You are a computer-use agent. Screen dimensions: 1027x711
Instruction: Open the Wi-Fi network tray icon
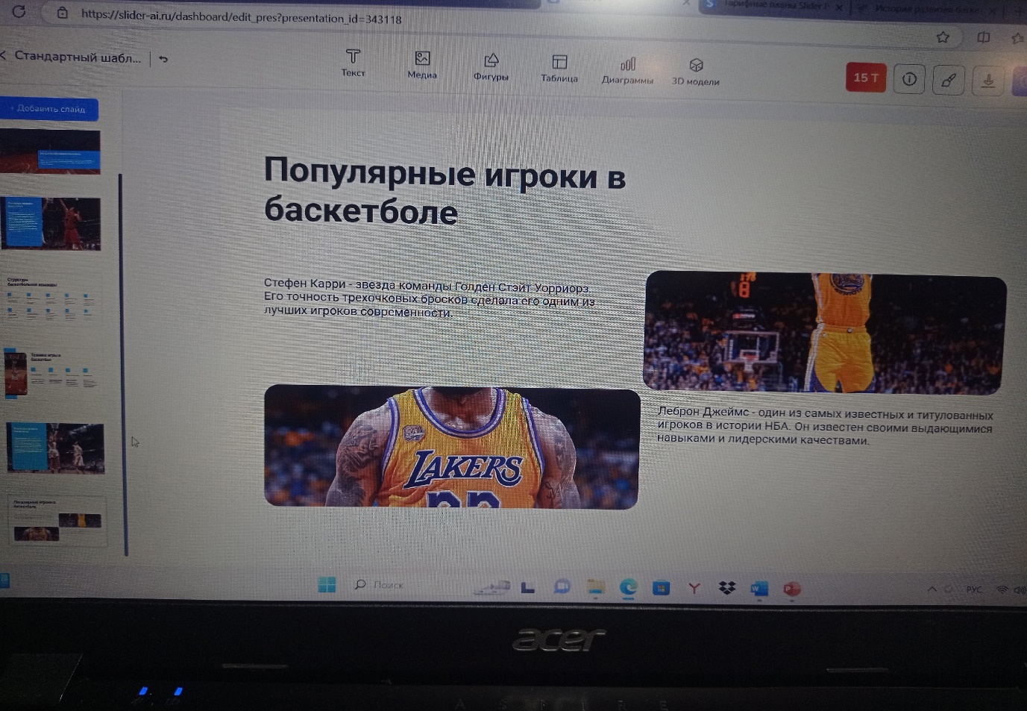point(1002,590)
